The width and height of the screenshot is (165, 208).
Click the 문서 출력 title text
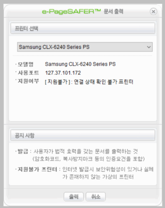114,11
